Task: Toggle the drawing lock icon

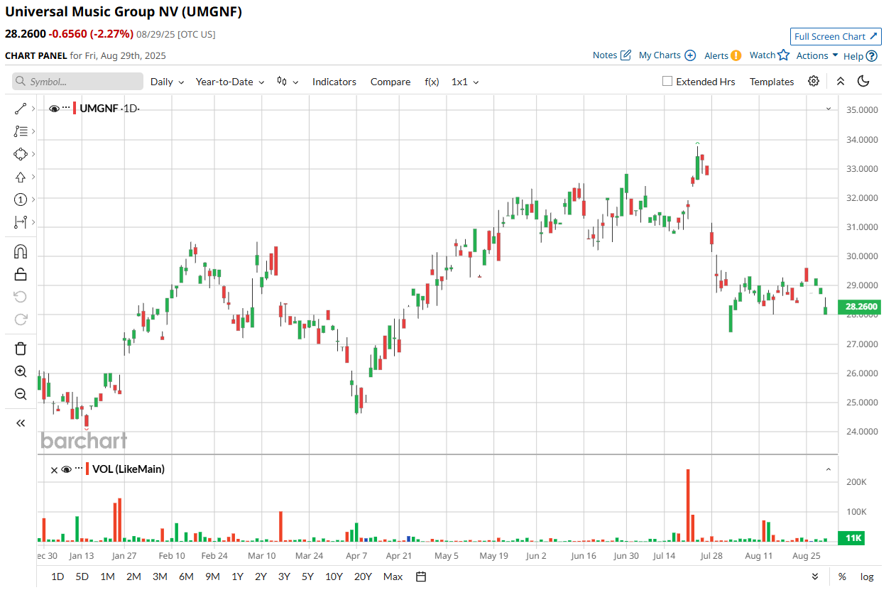Action: click(x=21, y=274)
